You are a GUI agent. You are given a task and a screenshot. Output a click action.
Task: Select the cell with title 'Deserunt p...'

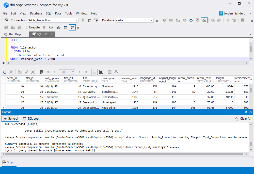[x=91, y=102]
